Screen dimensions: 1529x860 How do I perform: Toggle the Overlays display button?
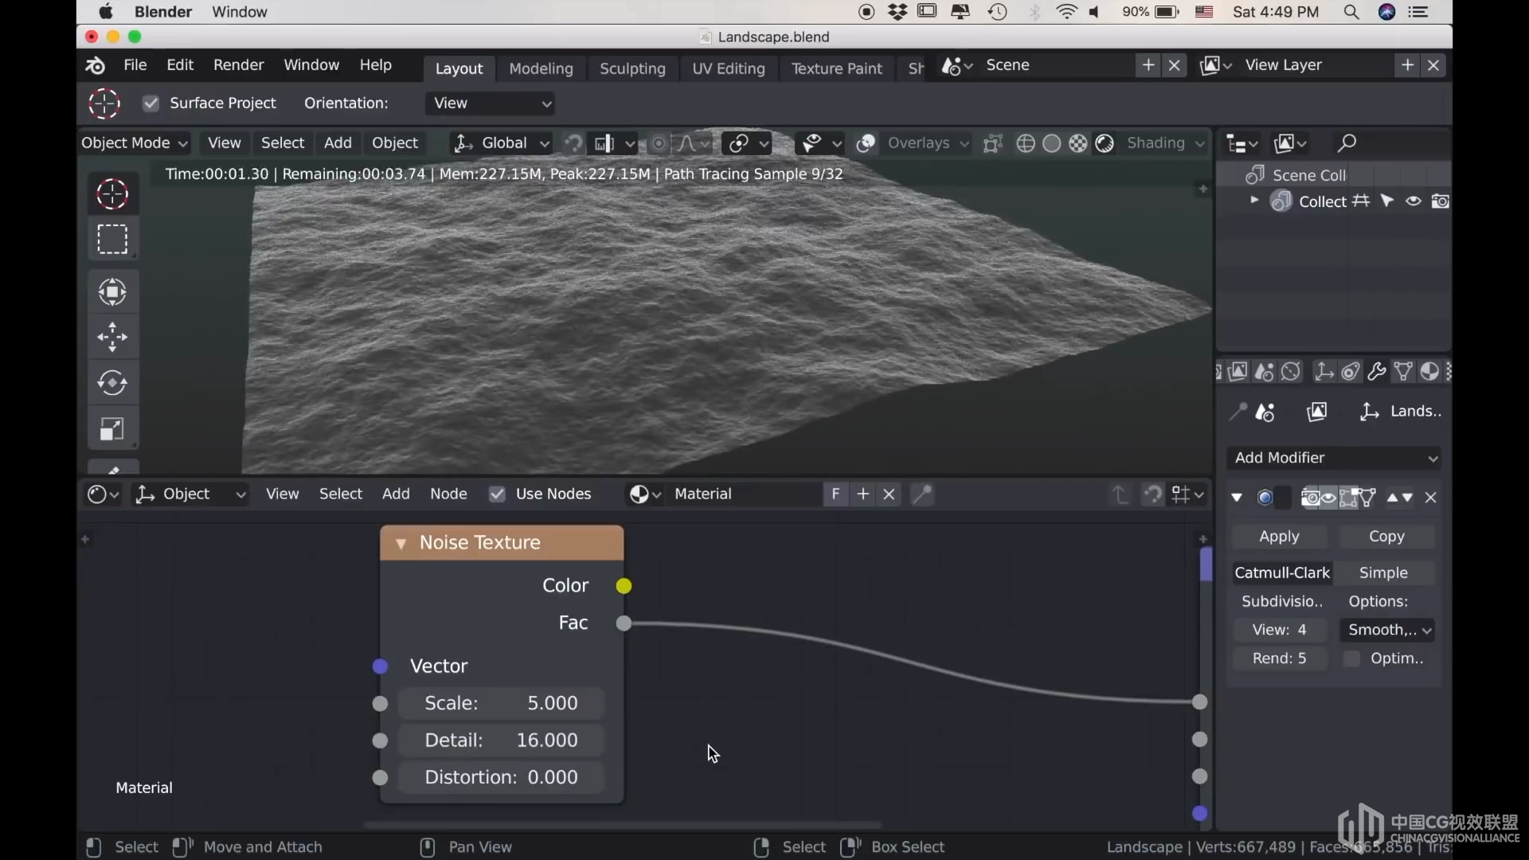[866, 143]
